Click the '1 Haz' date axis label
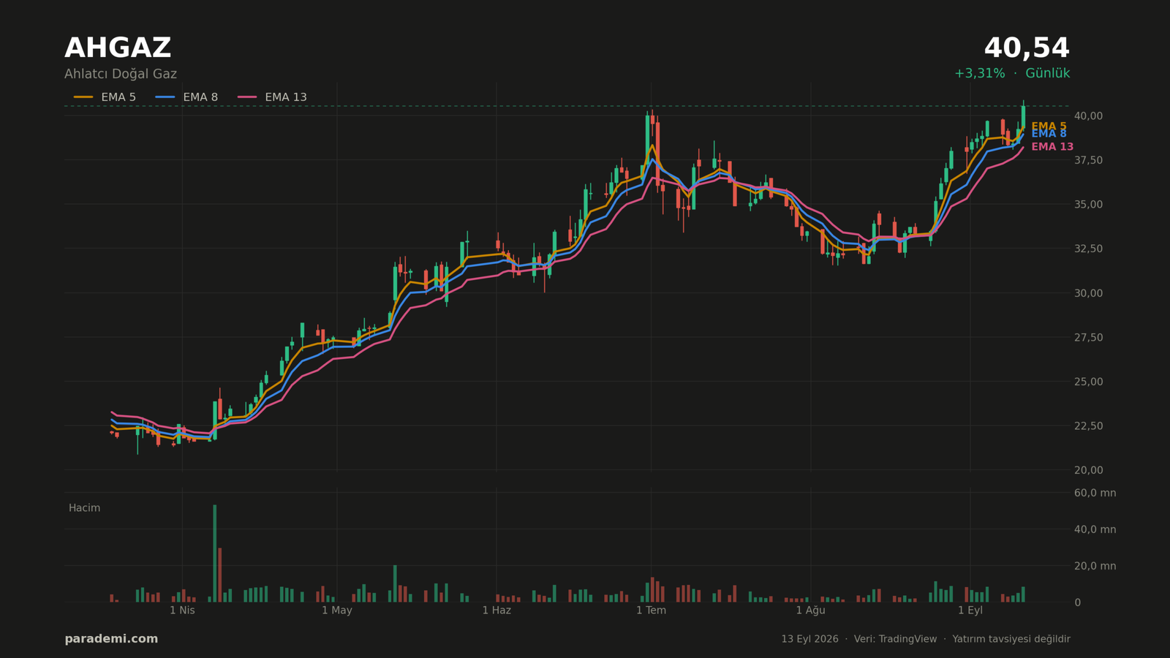The image size is (1170, 658). pos(497,610)
